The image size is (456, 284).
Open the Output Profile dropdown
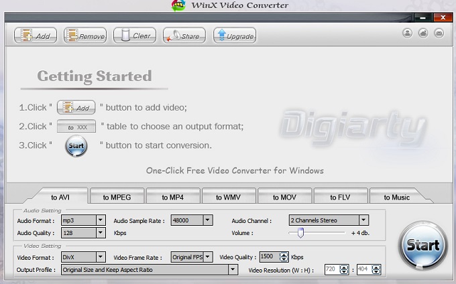[150, 270]
